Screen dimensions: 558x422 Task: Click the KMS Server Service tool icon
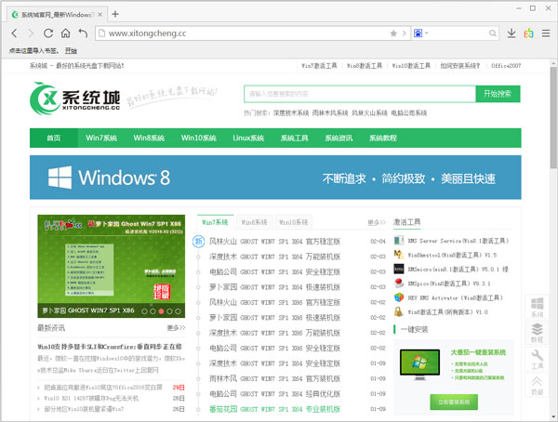pos(399,241)
